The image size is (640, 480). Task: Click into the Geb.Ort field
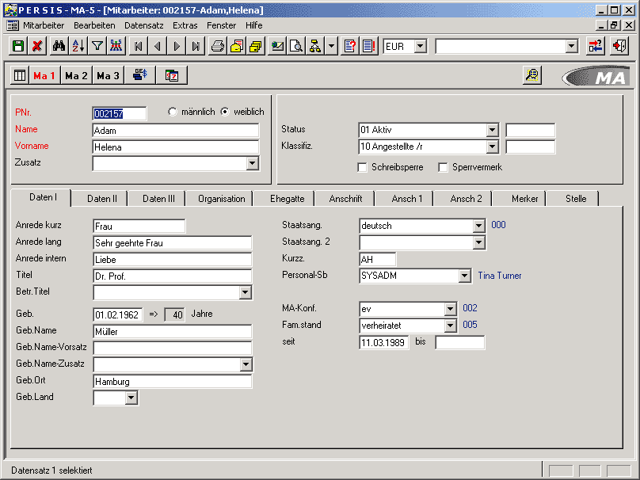tap(172, 382)
